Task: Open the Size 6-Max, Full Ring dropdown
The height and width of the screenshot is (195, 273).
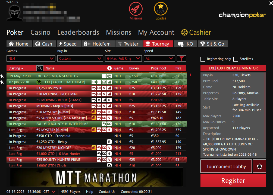Action: pos(123,59)
